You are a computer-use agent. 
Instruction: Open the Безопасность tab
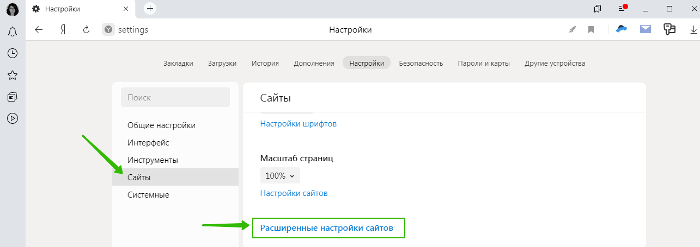coord(421,63)
